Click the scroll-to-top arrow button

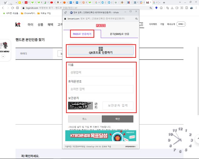tap(197, 139)
